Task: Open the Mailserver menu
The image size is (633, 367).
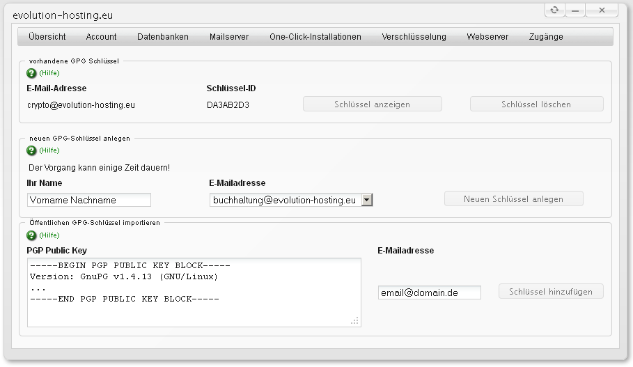Action: tap(229, 37)
